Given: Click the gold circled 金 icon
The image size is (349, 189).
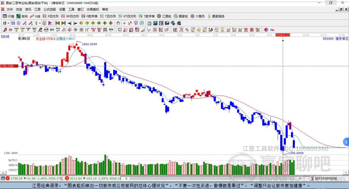Looking at the screenshot, I should coord(199,30).
